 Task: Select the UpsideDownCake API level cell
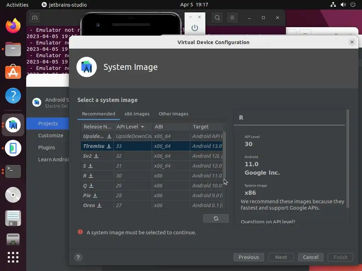[x=133, y=136]
